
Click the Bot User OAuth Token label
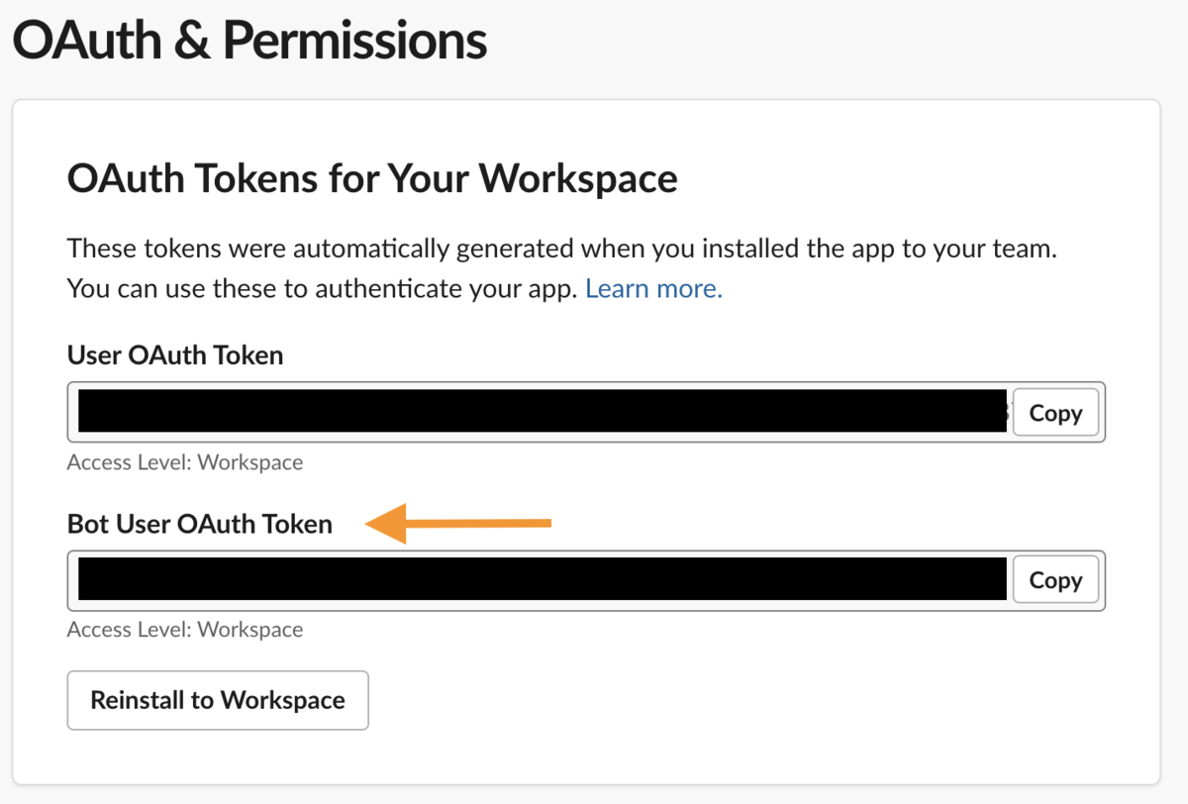pos(200,524)
